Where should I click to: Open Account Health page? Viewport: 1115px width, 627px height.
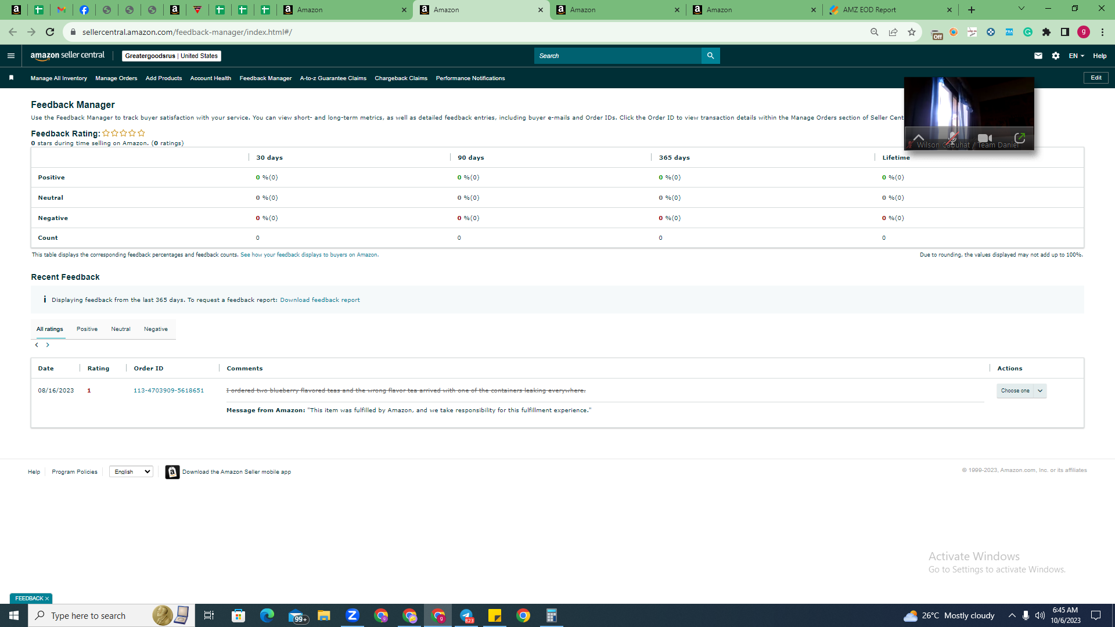211,78
